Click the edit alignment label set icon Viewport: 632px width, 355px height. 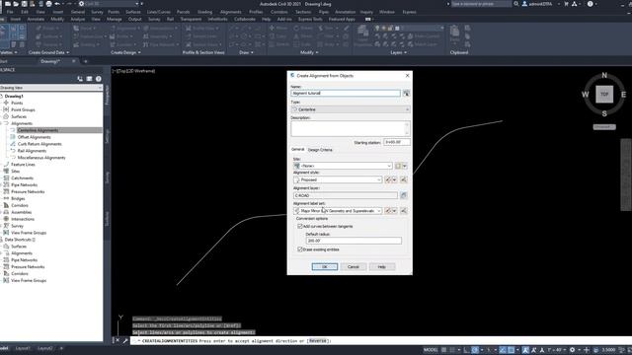(x=388, y=210)
